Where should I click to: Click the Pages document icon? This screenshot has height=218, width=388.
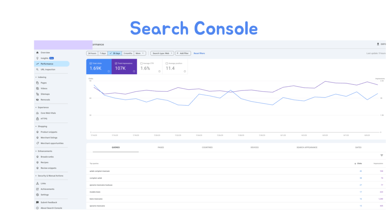point(38,83)
